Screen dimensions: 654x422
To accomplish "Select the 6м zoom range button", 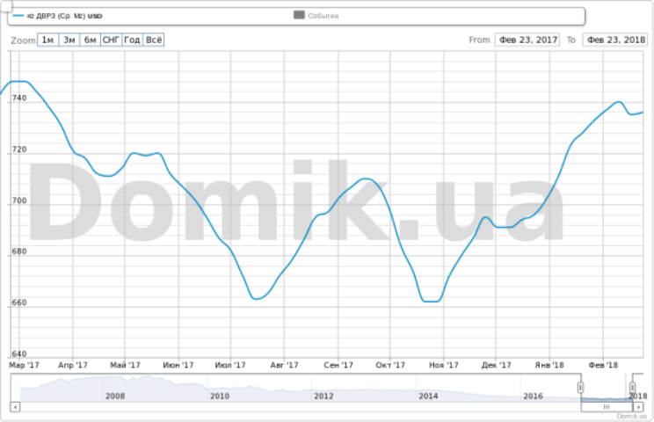I will coord(90,40).
